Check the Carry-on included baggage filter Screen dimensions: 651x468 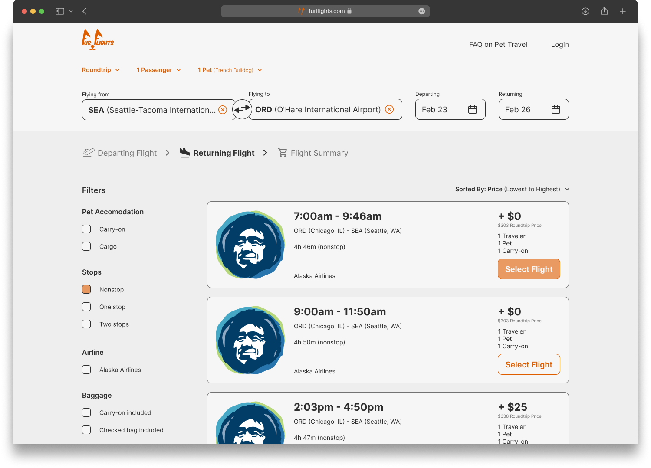tap(86, 412)
